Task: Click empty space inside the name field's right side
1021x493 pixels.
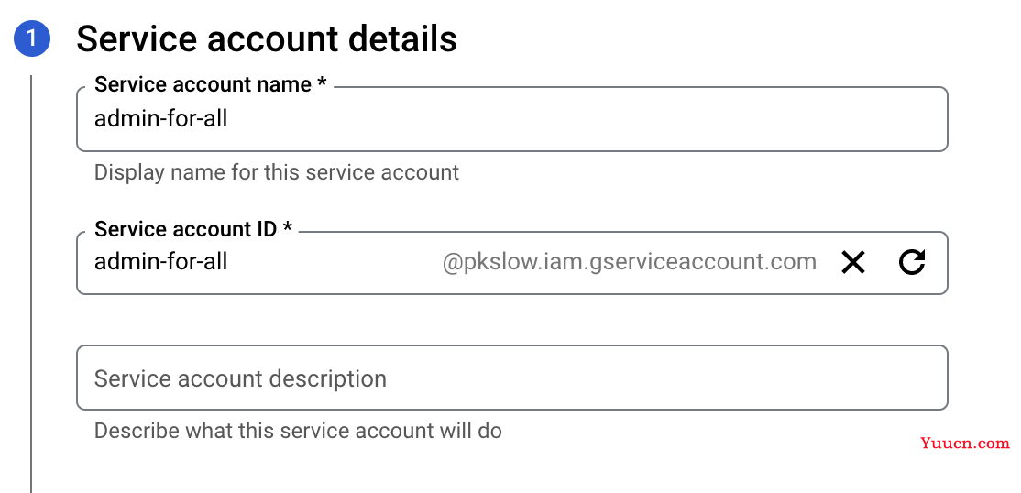Action: tap(717, 119)
